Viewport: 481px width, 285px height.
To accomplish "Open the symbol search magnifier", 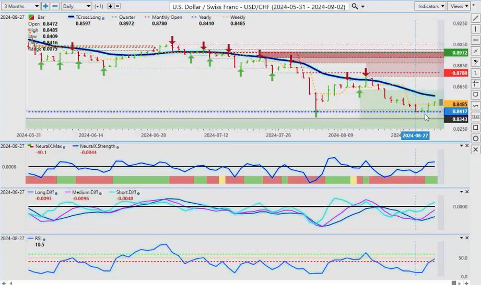I will [x=355, y=6].
